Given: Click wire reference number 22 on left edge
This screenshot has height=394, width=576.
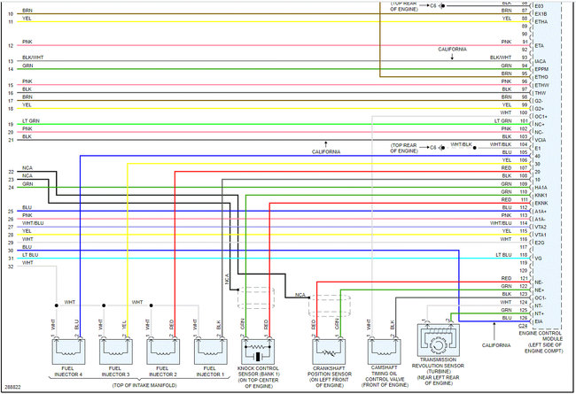Looking at the screenshot, I should click(11, 172).
